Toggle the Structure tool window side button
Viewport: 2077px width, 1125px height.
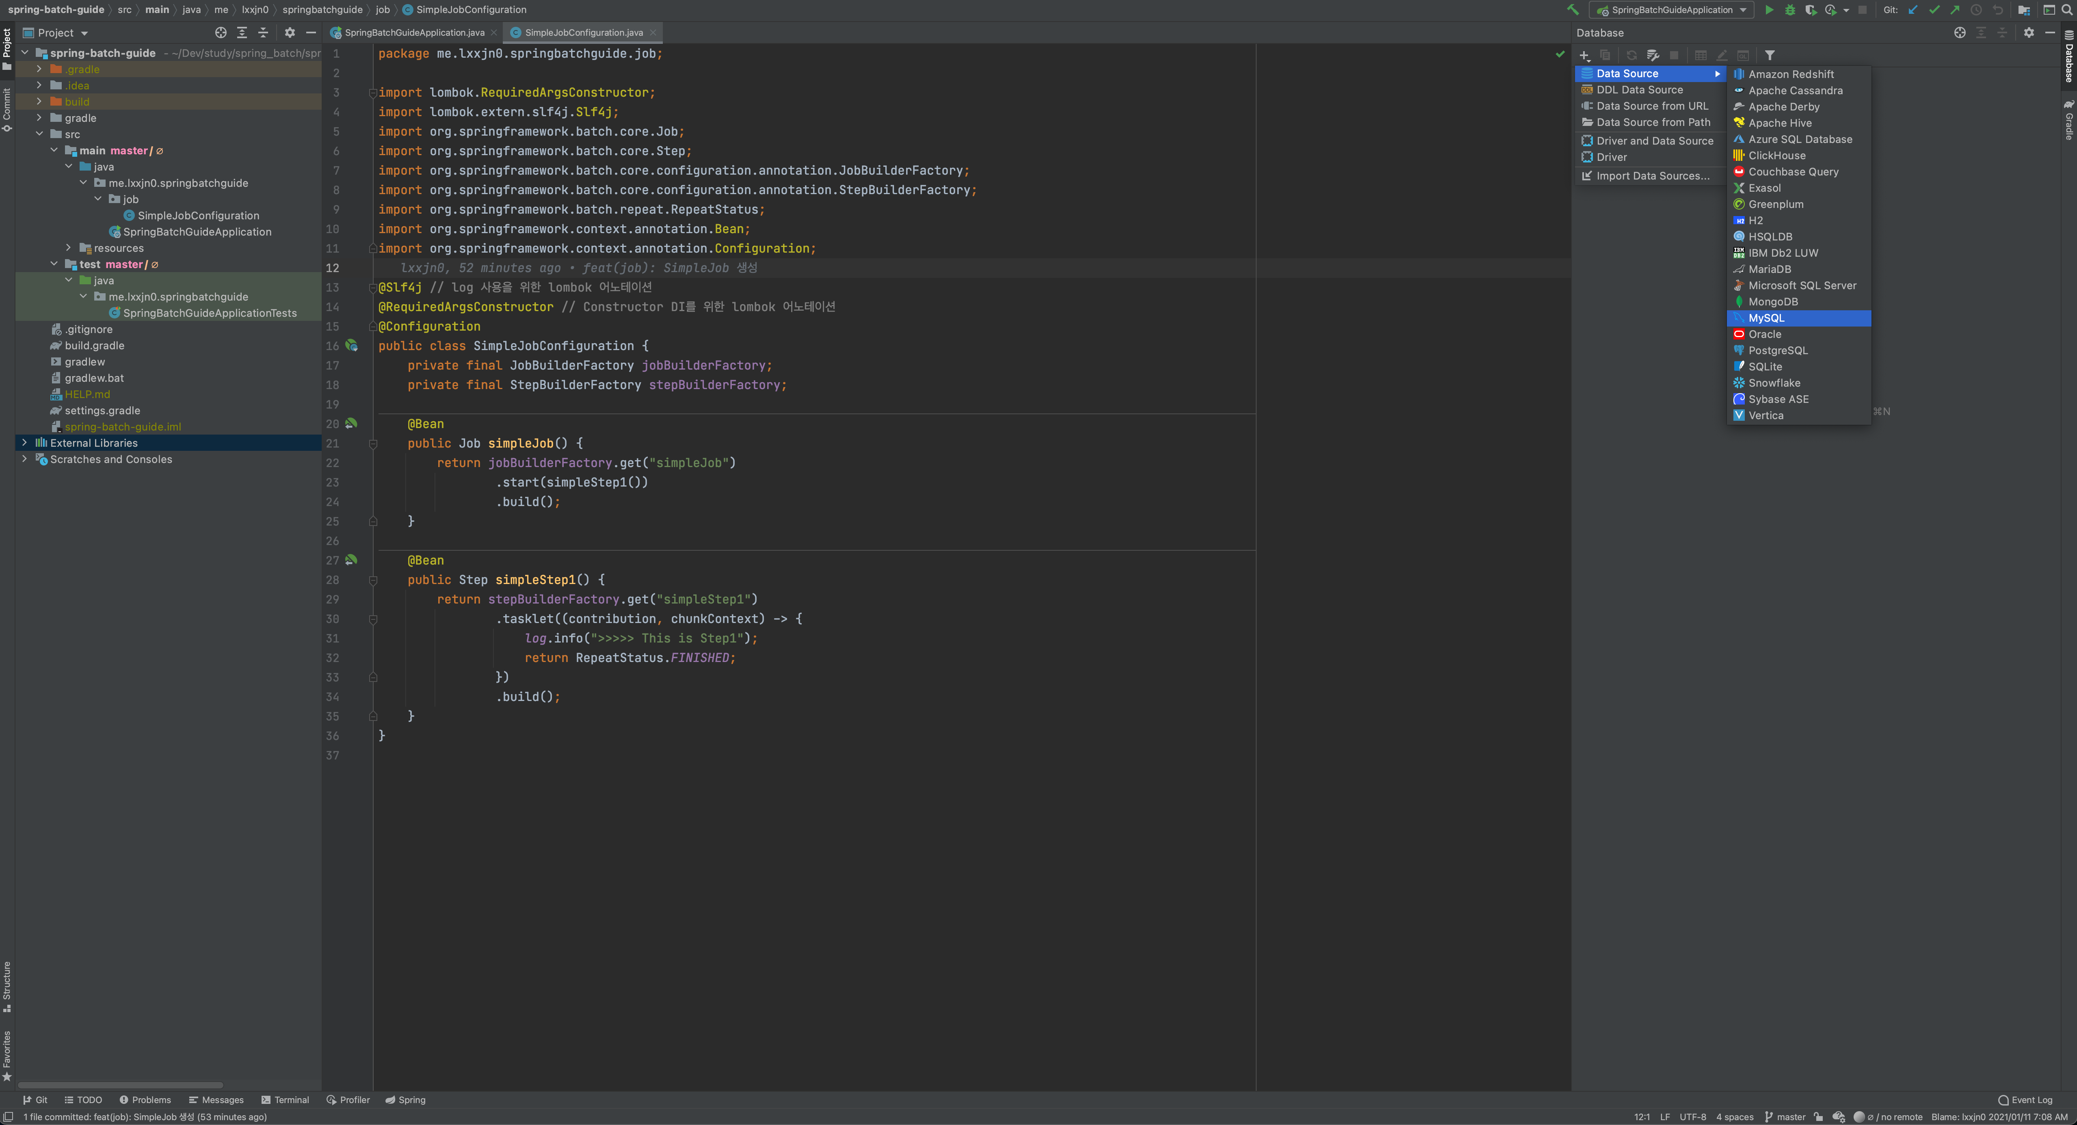[x=6, y=985]
